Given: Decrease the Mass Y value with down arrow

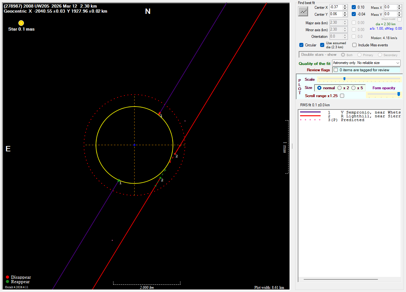Looking at the screenshot, I should pos(399,15).
